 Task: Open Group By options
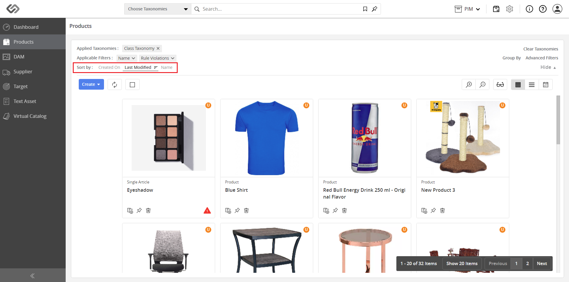pyautogui.click(x=512, y=58)
